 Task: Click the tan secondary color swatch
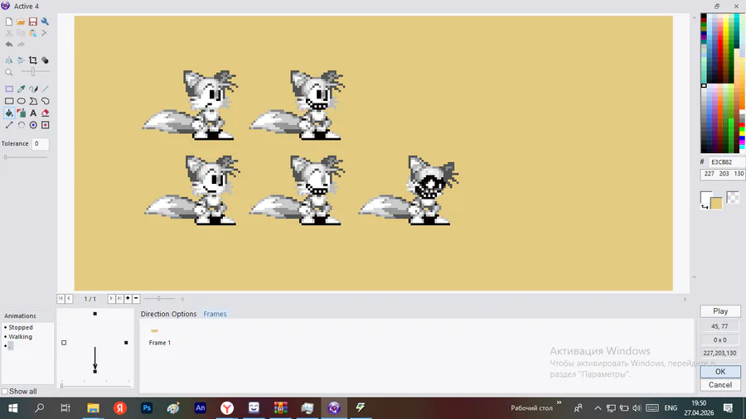click(x=716, y=204)
